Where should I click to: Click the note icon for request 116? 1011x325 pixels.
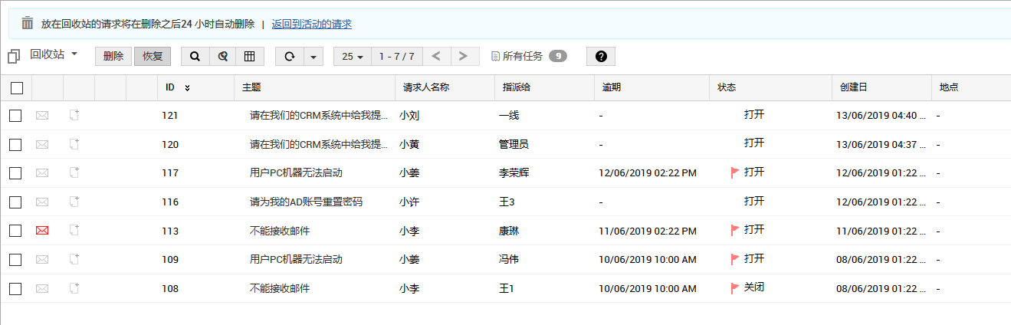(x=74, y=202)
